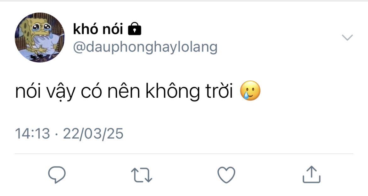The height and width of the screenshot is (196, 368).
Task: Expand the tweet options chevron
Action: (347, 37)
